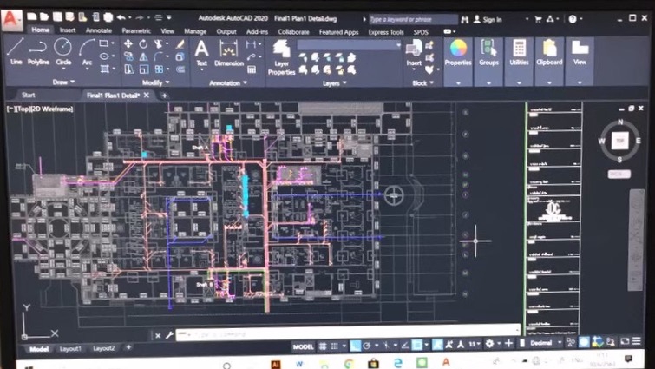This screenshot has height=369, width=655.
Task: Switch to the Annotate ribbon tab
Action: point(98,31)
